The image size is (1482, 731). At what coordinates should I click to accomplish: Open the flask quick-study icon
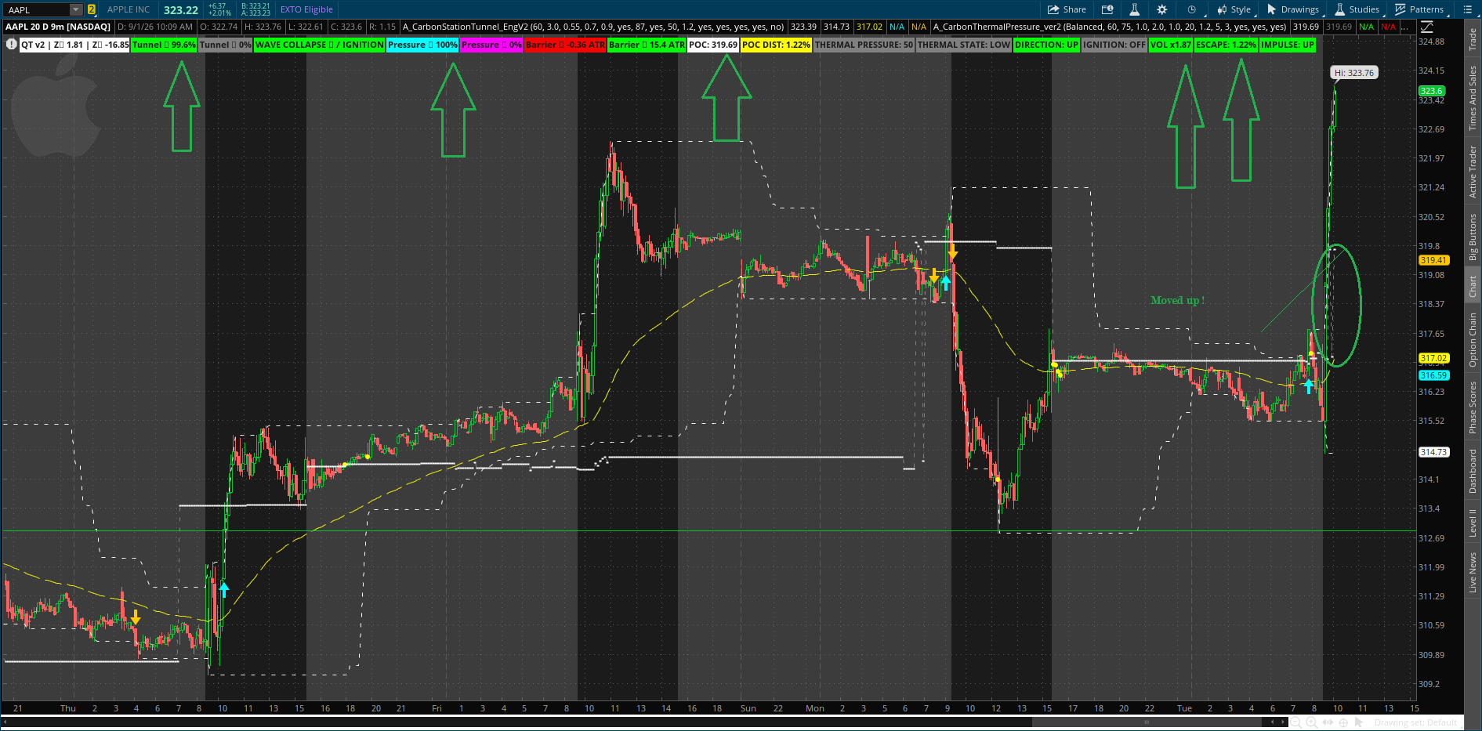click(x=1134, y=9)
